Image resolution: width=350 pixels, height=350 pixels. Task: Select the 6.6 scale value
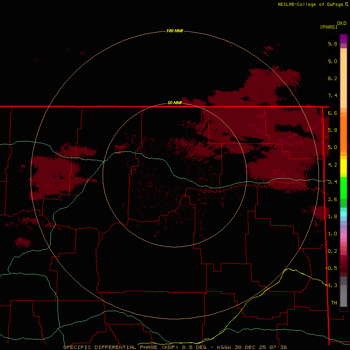click(x=332, y=113)
